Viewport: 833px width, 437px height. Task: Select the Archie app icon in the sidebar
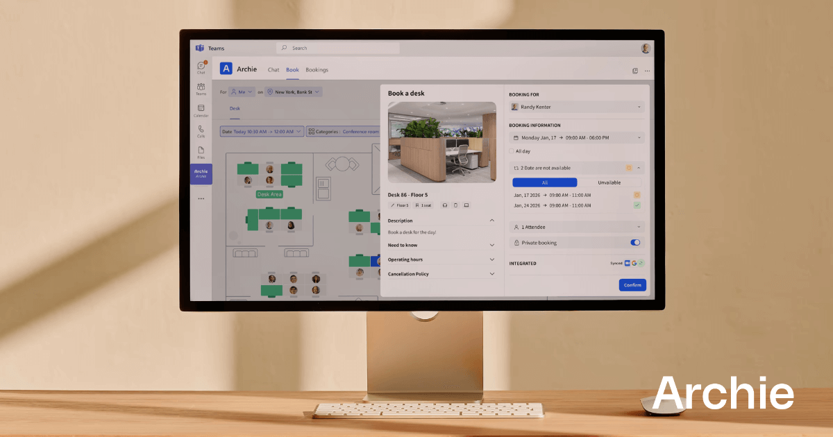click(201, 173)
